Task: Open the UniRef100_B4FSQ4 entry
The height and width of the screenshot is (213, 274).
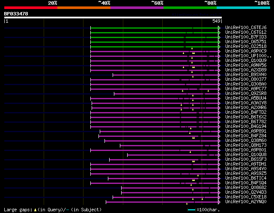Action: (246, 183)
